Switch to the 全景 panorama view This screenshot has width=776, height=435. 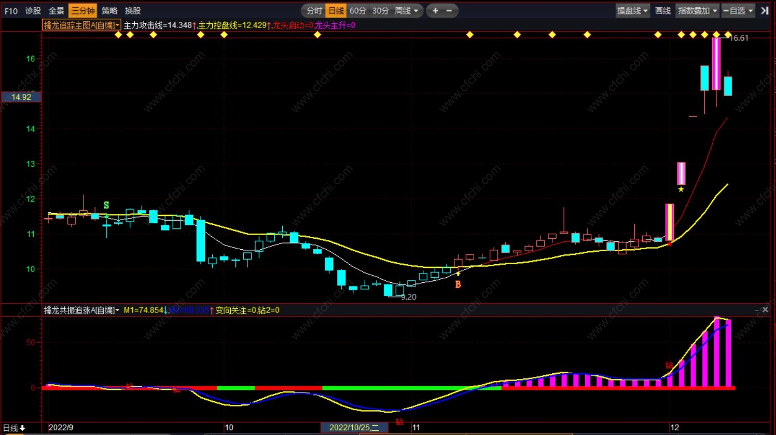[x=56, y=10]
